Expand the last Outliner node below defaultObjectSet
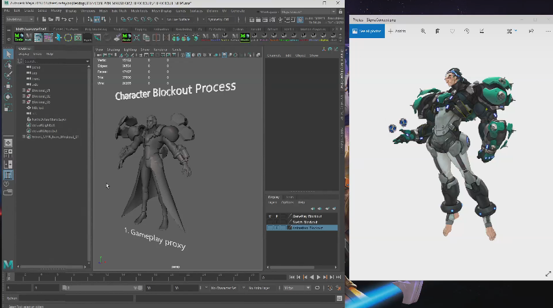 click(x=24, y=137)
